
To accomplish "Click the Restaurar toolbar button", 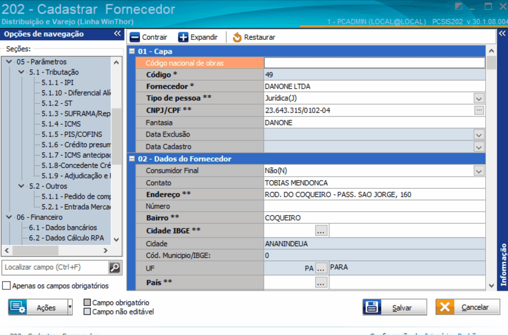I will pos(254,37).
